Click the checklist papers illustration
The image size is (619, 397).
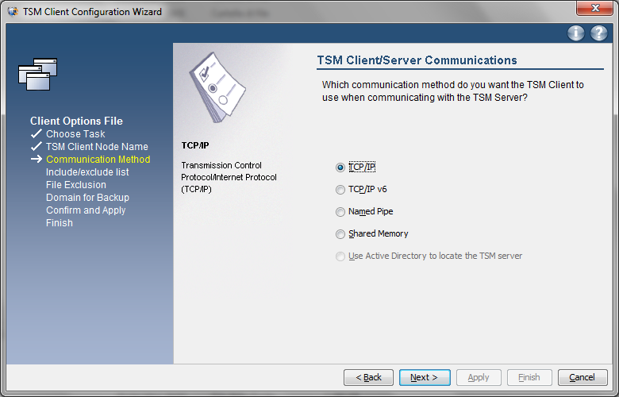tap(217, 87)
